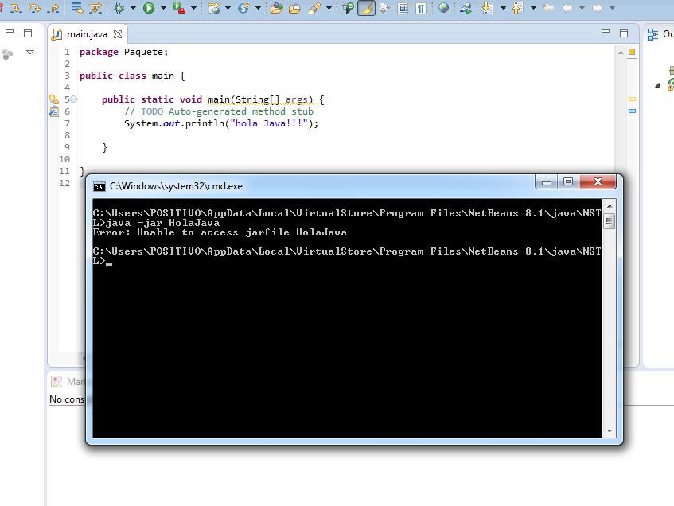Click the blue task marker in overview ruler
This screenshot has height=506, width=674.
coord(632,111)
